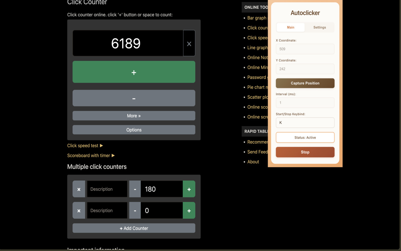Increment the main count with the green + button
The width and height of the screenshot is (401, 251).
coord(134,72)
